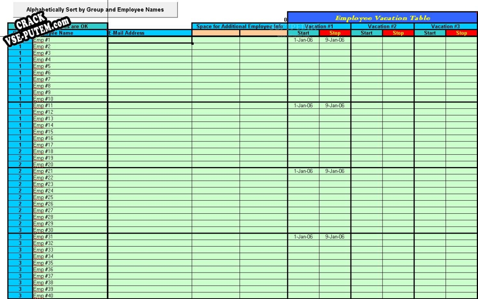Click the '0' cell above the vacation table
Viewport: 478px width, 299px height.
[x=286, y=19]
